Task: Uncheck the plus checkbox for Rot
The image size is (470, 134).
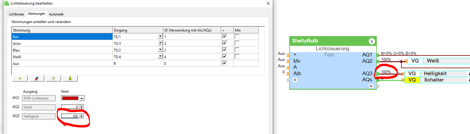Action: click(225, 36)
